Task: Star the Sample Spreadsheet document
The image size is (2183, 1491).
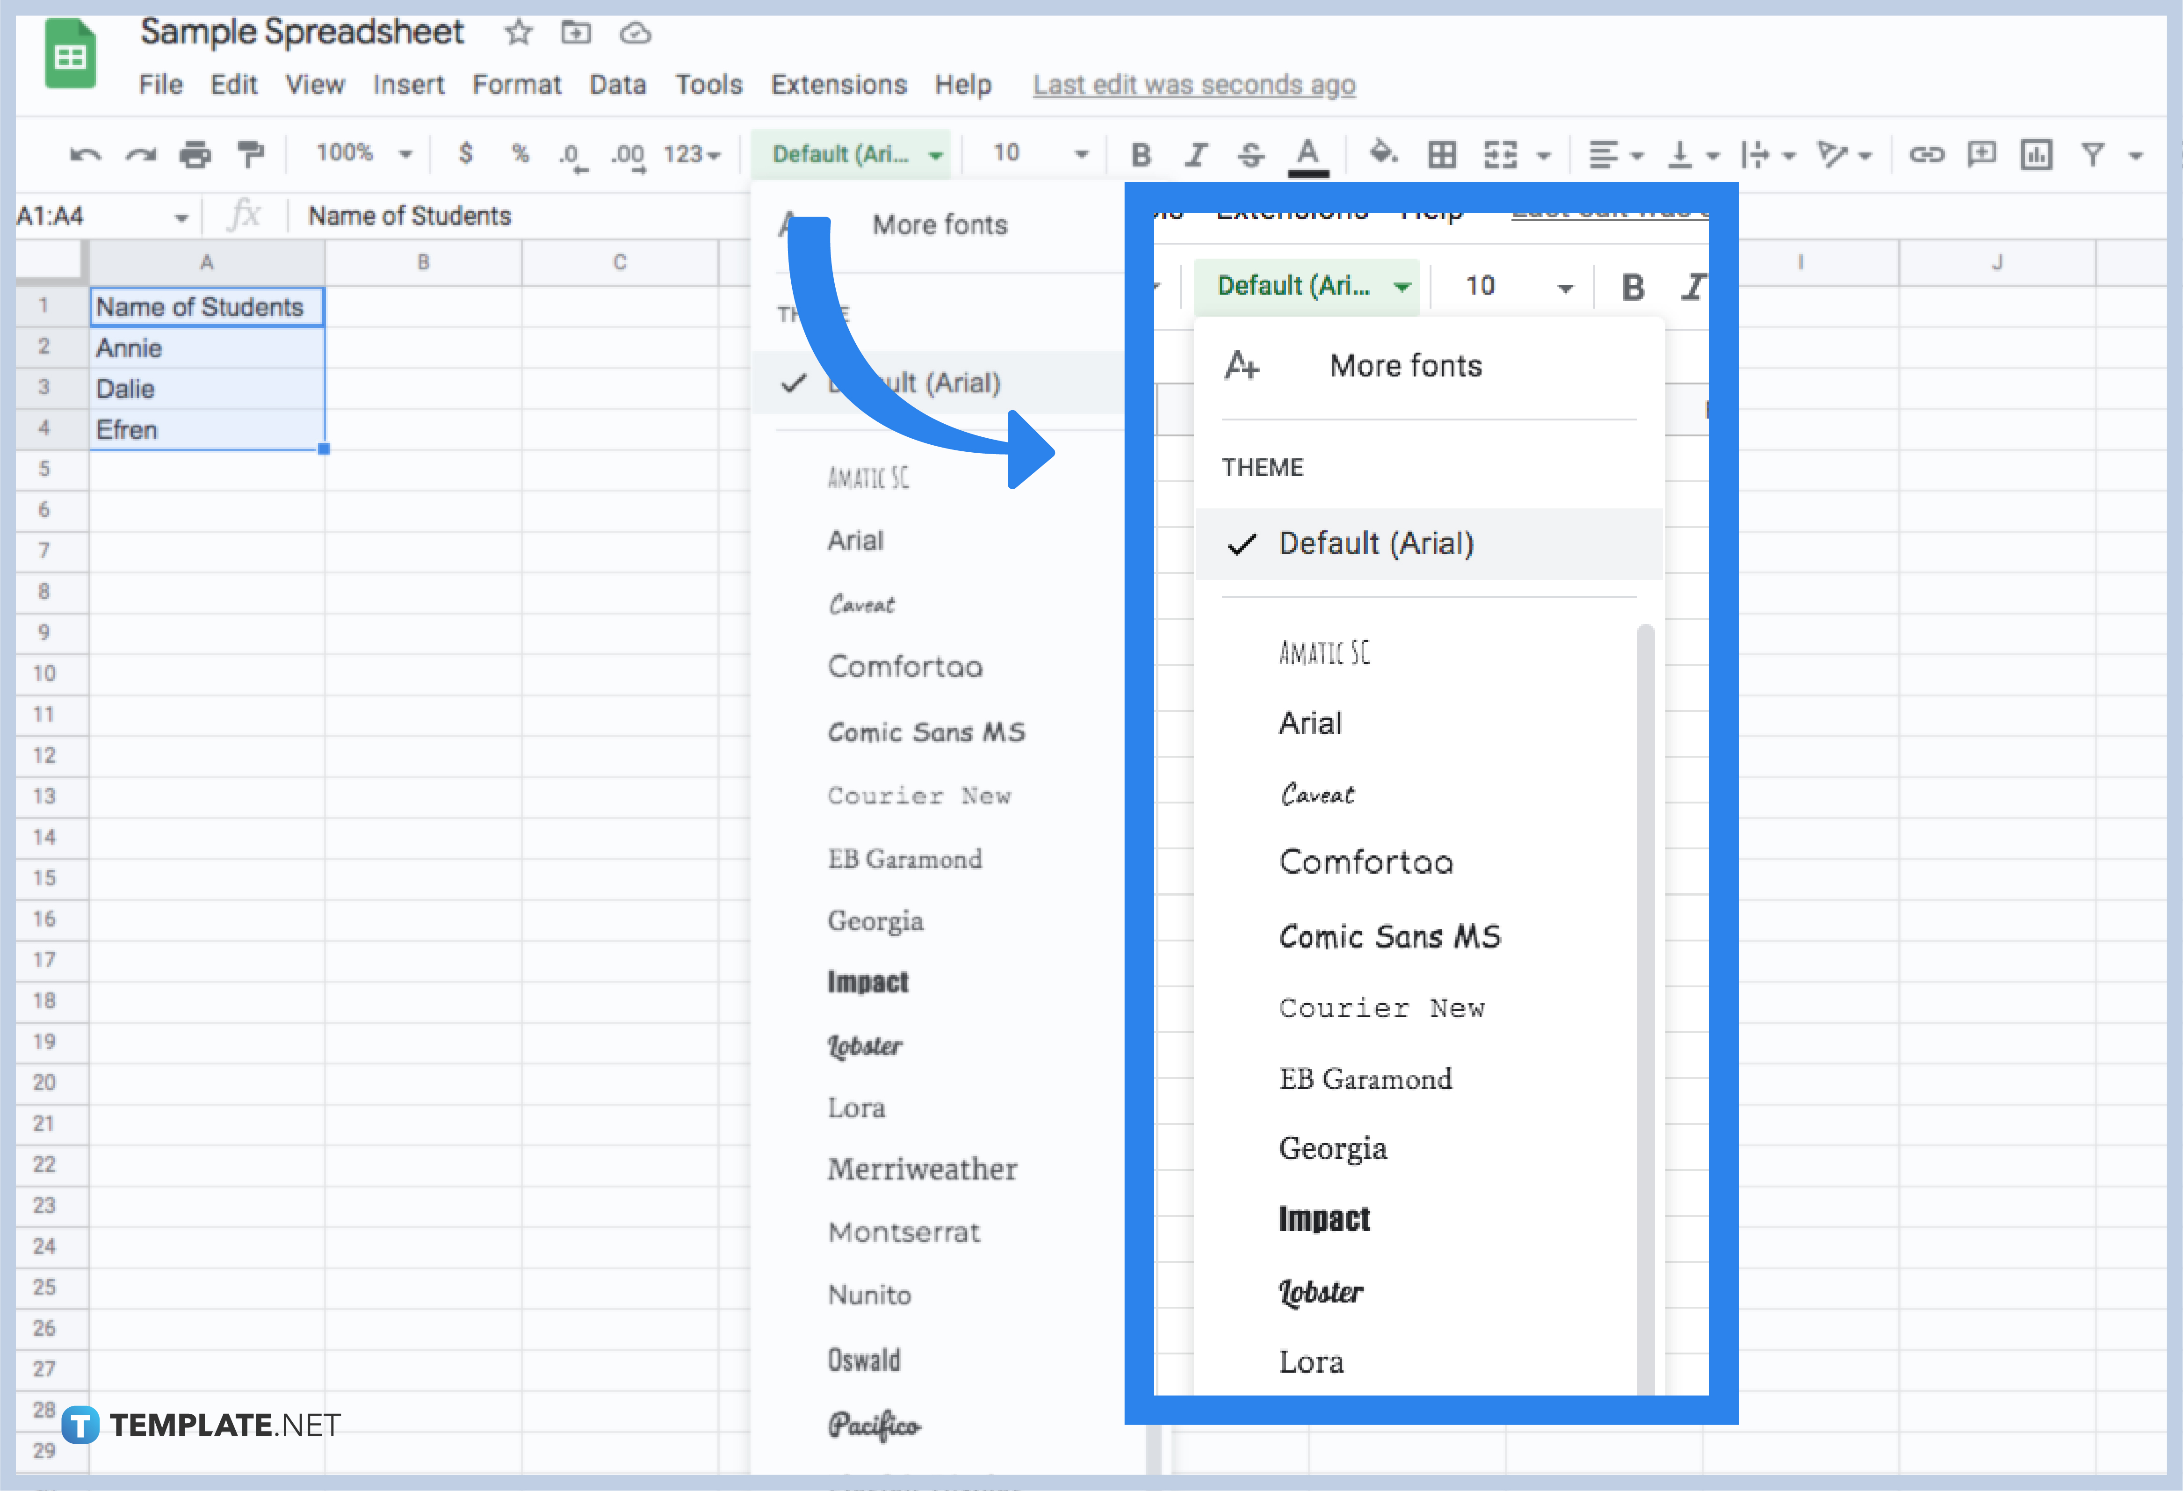Action: (x=519, y=33)
